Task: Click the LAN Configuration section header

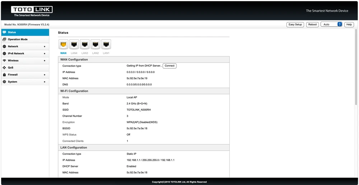Action: tap(144, 148)
